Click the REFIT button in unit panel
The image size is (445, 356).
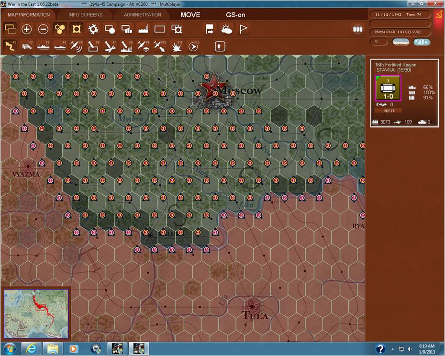coord(389,111)
